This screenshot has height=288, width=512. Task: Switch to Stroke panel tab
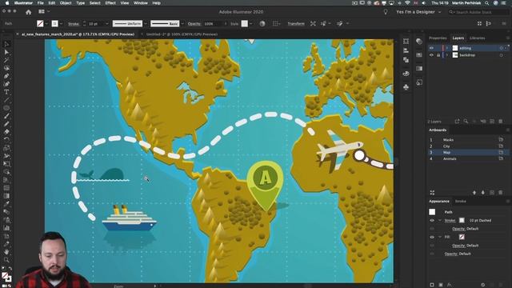point(461,202)
